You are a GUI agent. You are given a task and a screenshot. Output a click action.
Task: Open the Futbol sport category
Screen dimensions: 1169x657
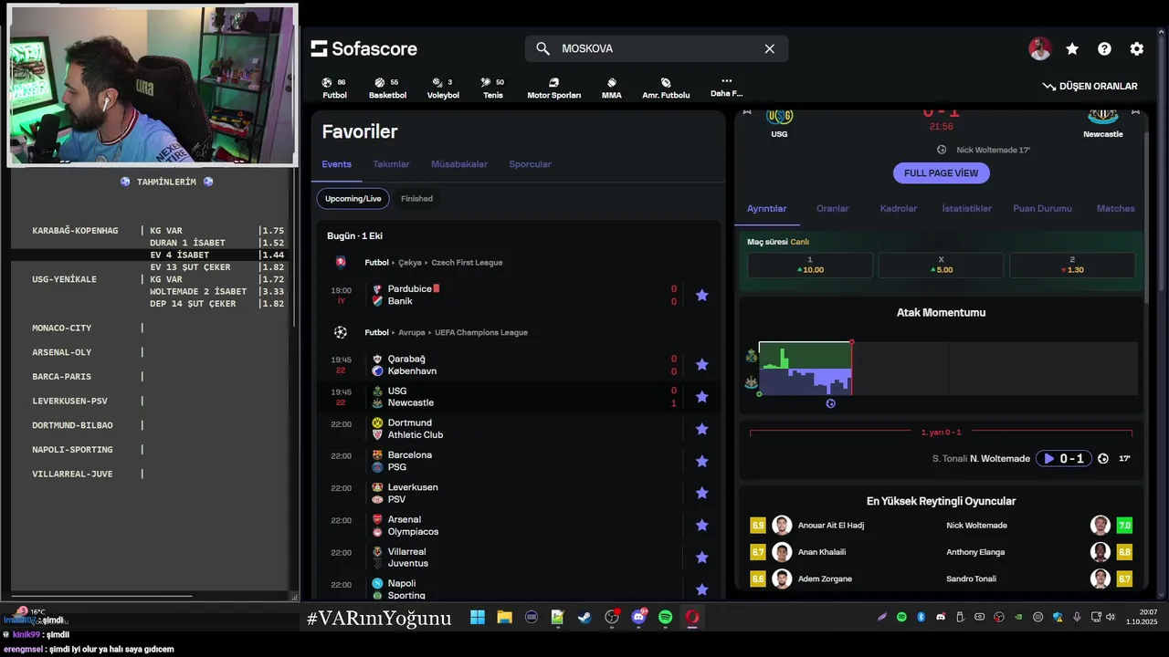[x=334, y=89]
